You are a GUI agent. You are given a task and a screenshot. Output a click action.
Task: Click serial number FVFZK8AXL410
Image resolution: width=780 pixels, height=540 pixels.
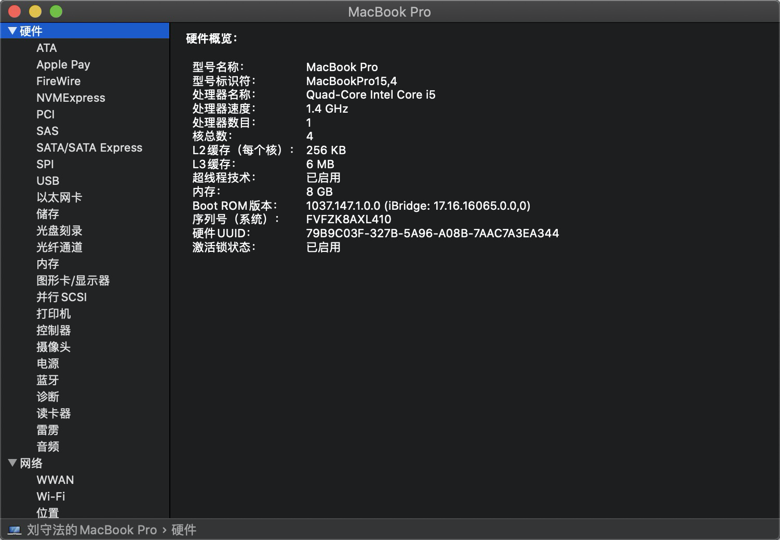pos(348,219)
